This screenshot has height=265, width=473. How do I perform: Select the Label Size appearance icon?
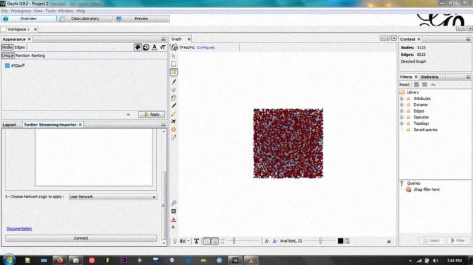point(163,47)
